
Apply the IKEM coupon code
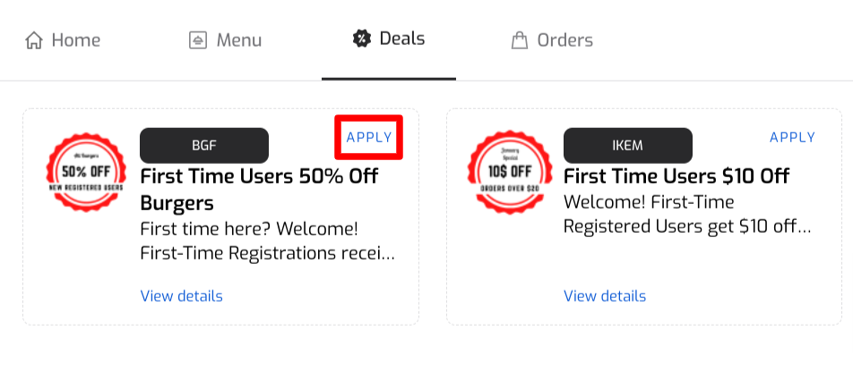[792, 138]
